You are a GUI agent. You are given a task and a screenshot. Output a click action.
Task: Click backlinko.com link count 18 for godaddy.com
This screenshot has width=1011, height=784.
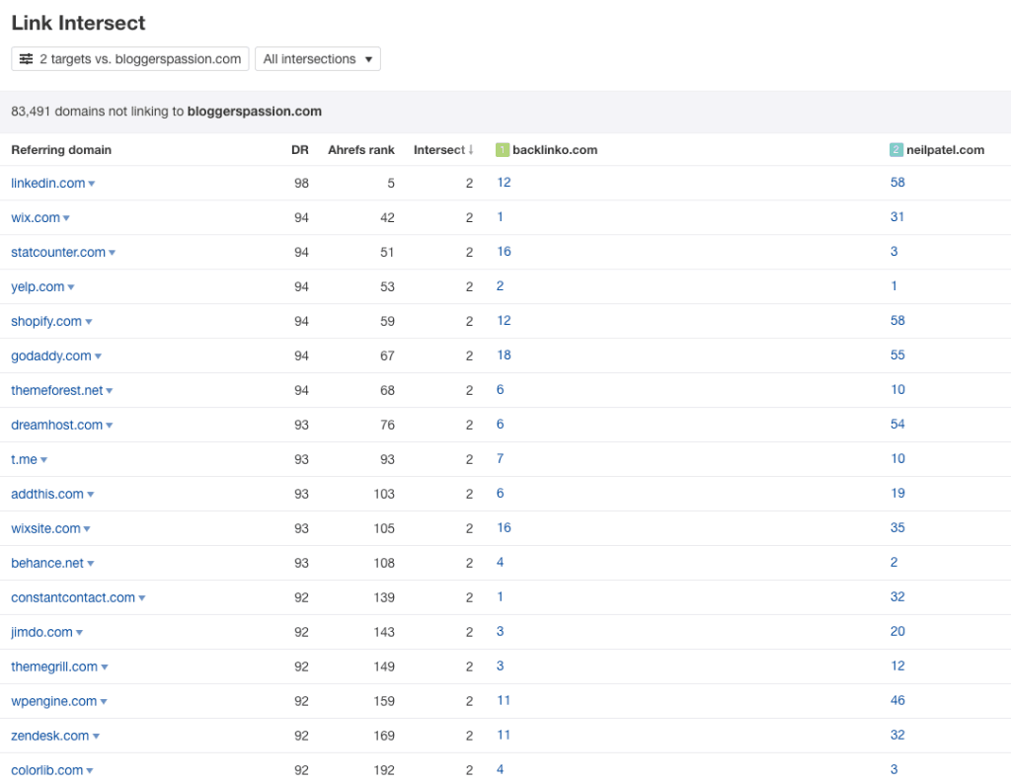click(504, 355)
